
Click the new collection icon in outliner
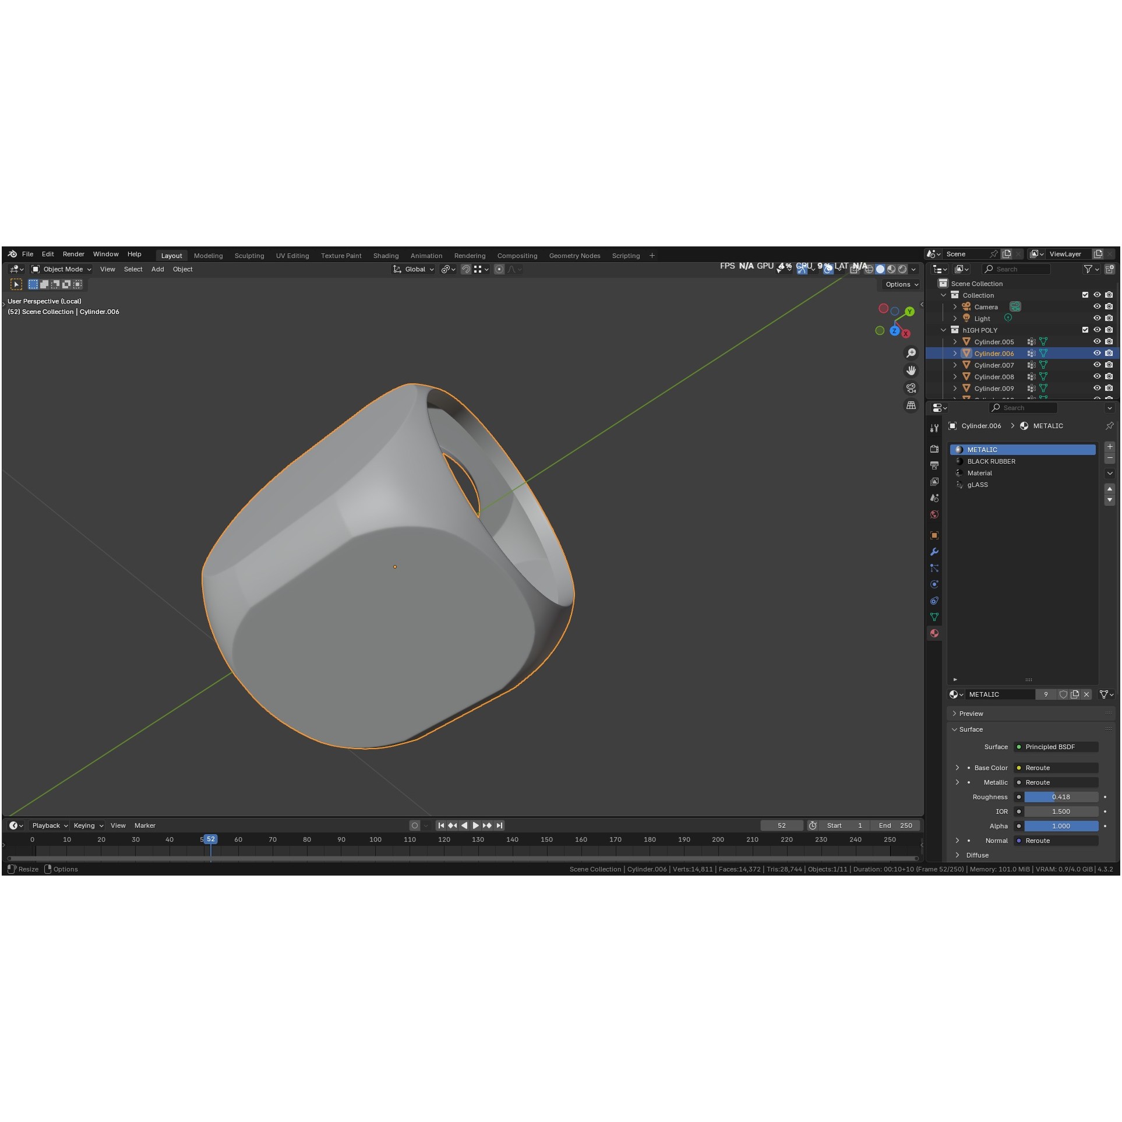click(x=1109, y=269)
